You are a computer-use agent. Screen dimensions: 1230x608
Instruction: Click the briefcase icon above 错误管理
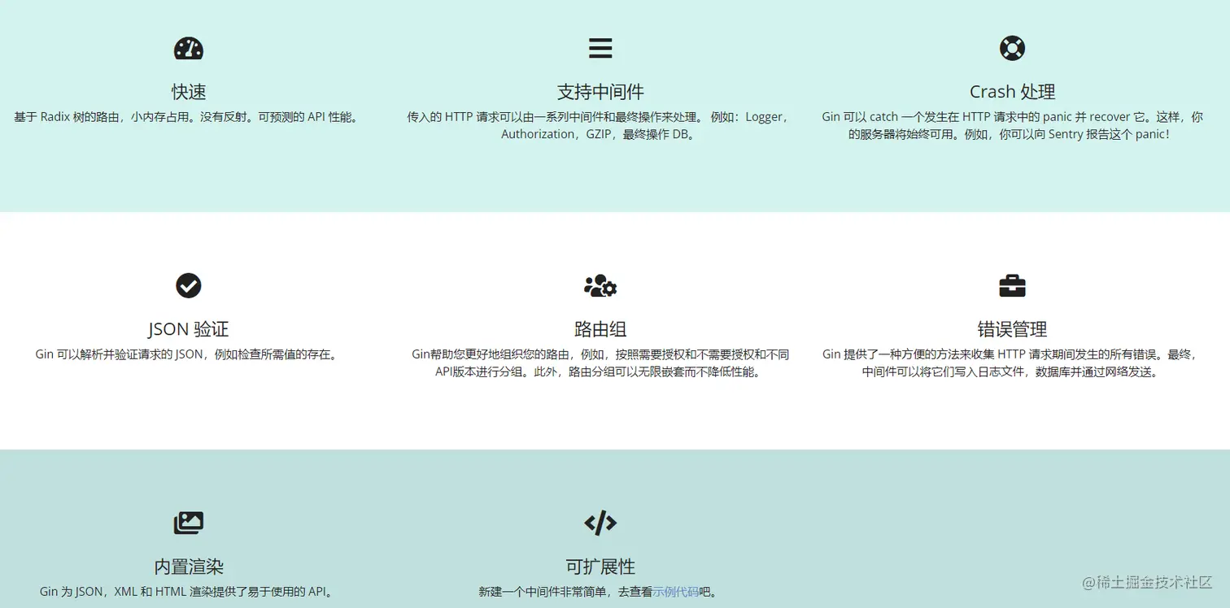(x=1012, y=286)
